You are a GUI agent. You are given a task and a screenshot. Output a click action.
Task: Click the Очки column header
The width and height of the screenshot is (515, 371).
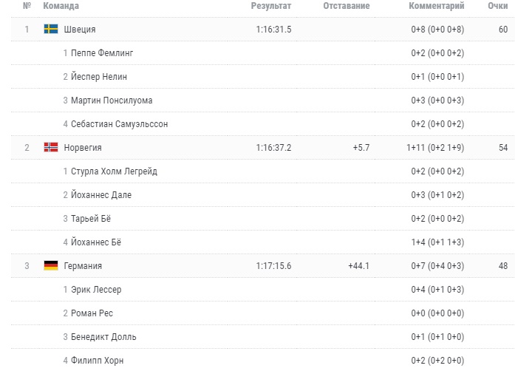(x=498, y=6)
